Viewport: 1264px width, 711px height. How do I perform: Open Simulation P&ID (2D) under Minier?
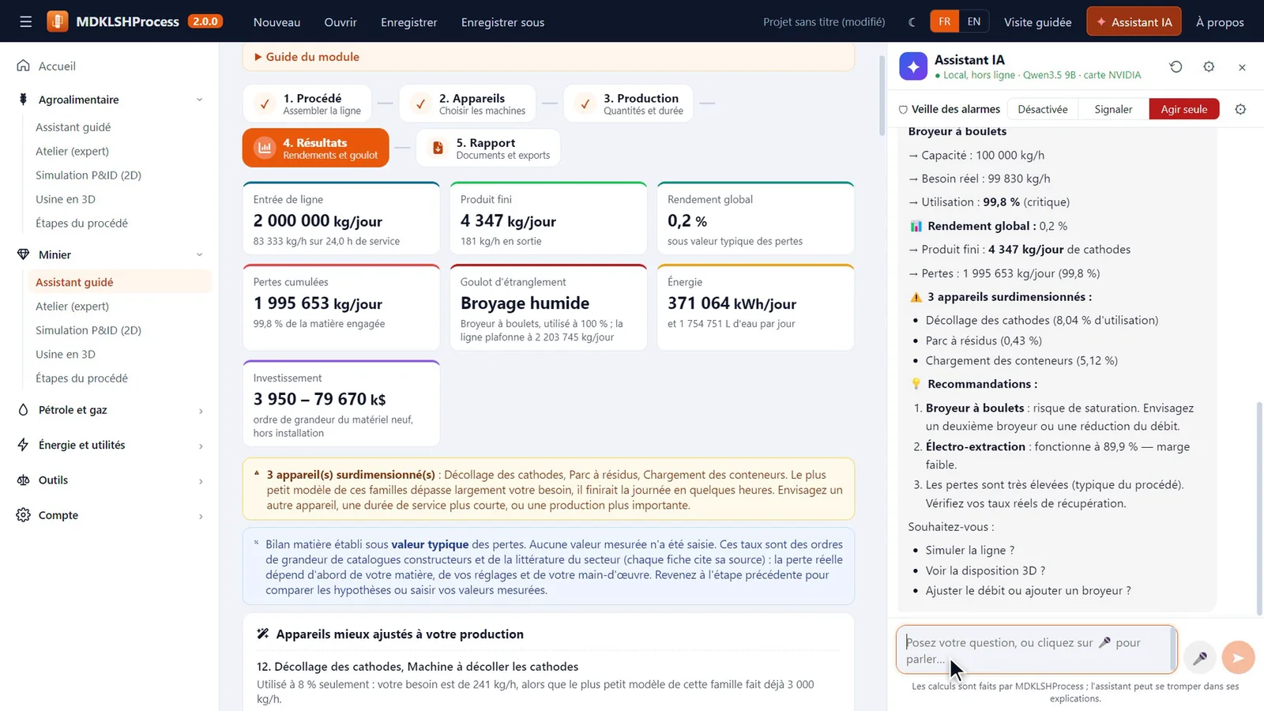(88, 330)
